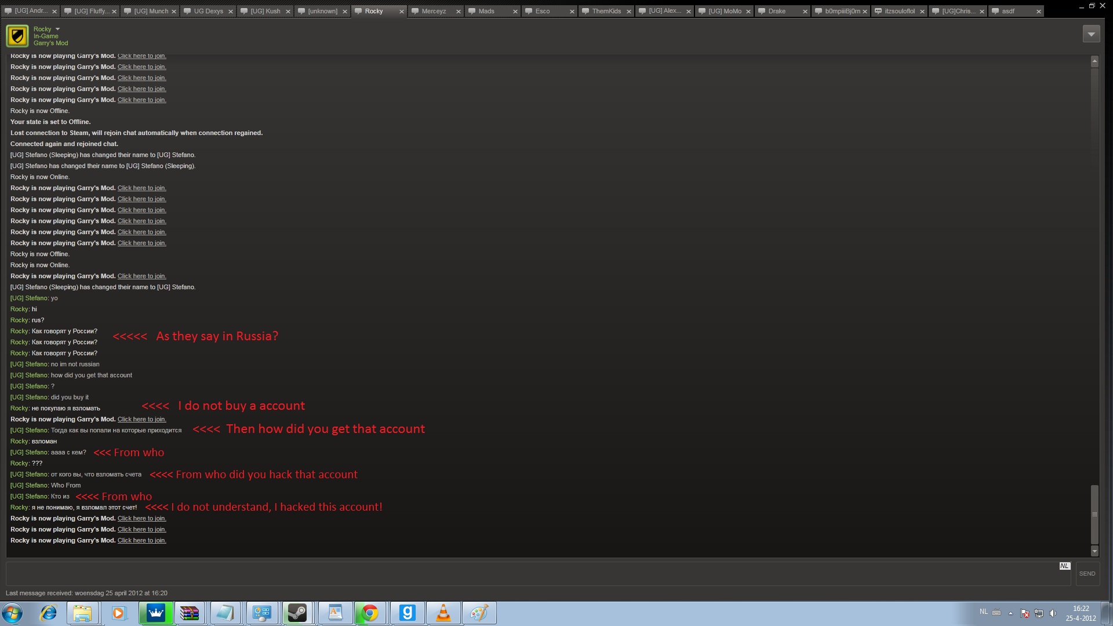Screen dimensions: 1113x626
Task: Click the volume speaker tray icon
Action: [1053, 613]
